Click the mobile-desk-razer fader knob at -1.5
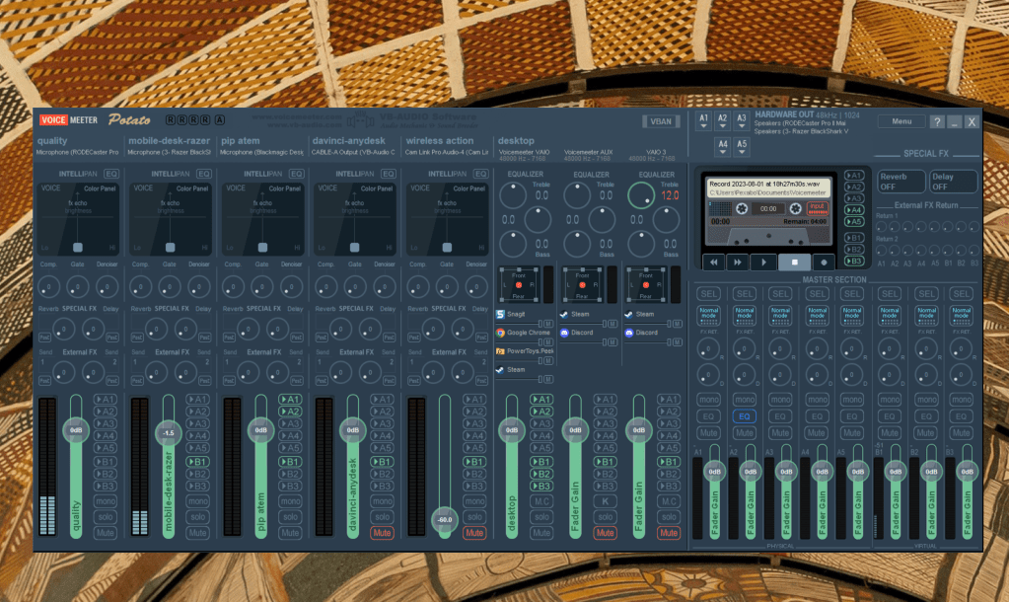Viewport: 1009px width, 602px height. (169, 432)
